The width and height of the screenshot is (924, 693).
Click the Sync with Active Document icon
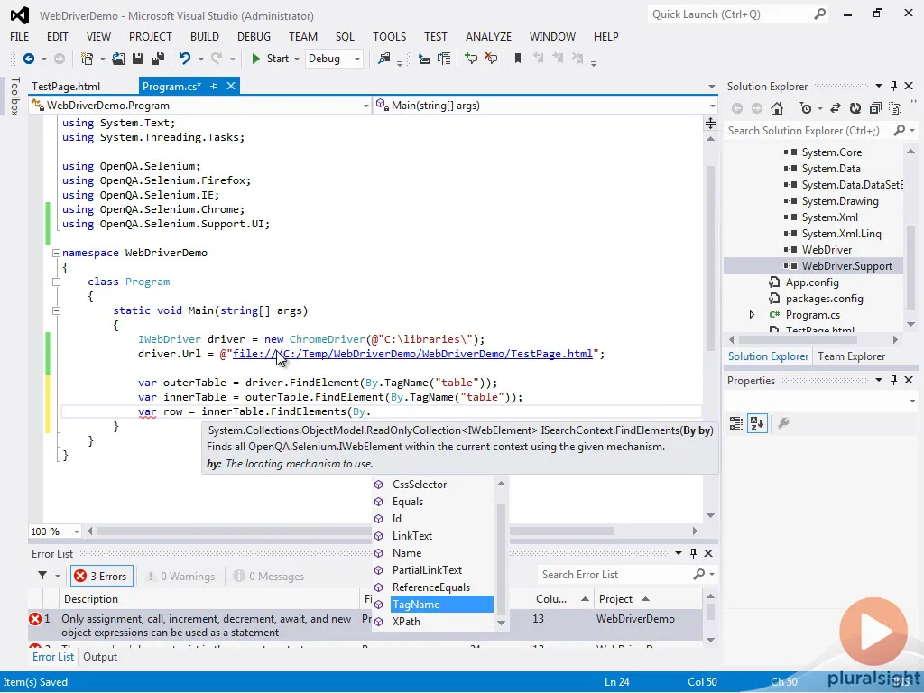[836, 108]
